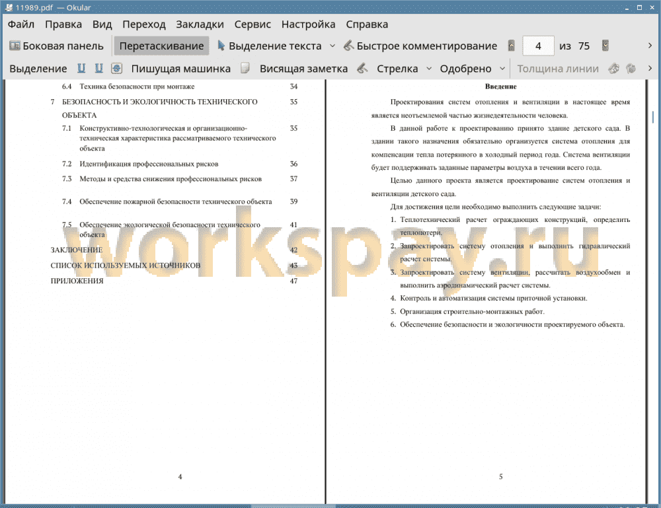Click 'Обеспечение пожарной безопасности технического объекта'

175,201
